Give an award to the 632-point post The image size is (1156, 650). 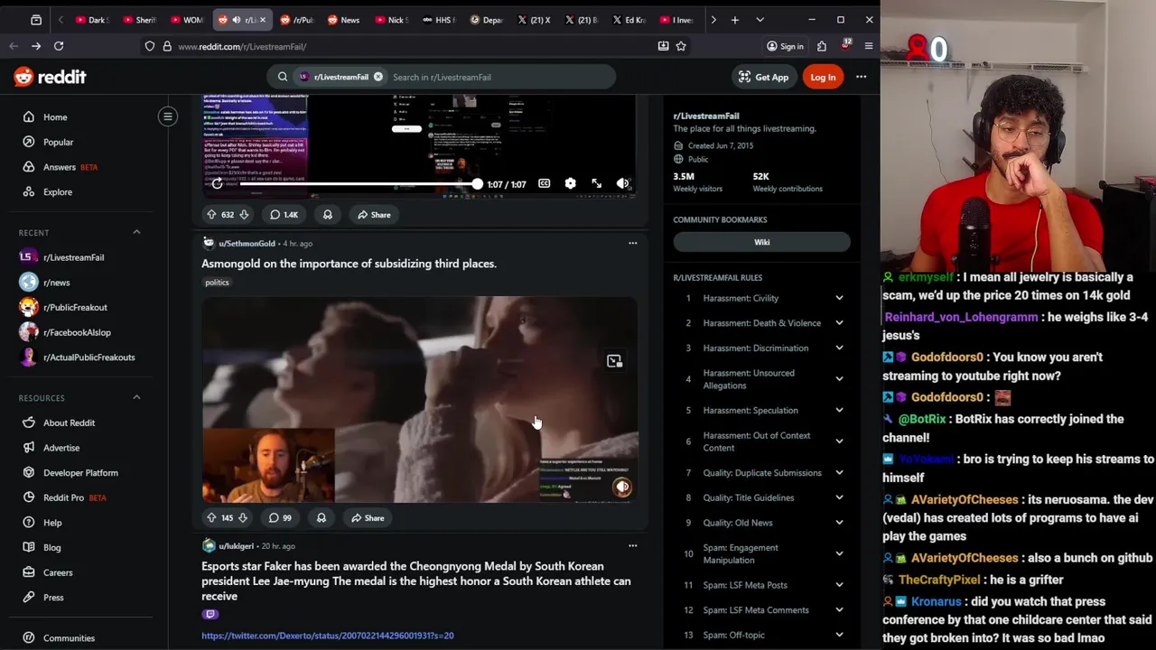328,215
